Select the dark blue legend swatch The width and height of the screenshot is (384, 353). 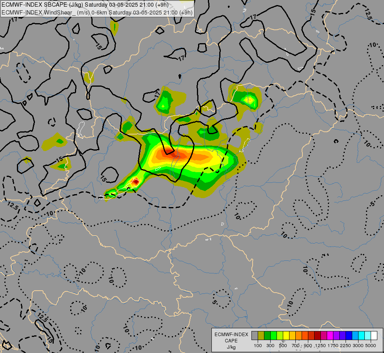pyautogui.click(x=349, y=335)
